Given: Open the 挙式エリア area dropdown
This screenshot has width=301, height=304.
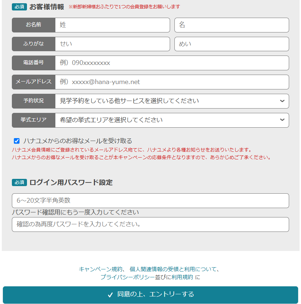Looking at the screenshot, I should 172,120.
